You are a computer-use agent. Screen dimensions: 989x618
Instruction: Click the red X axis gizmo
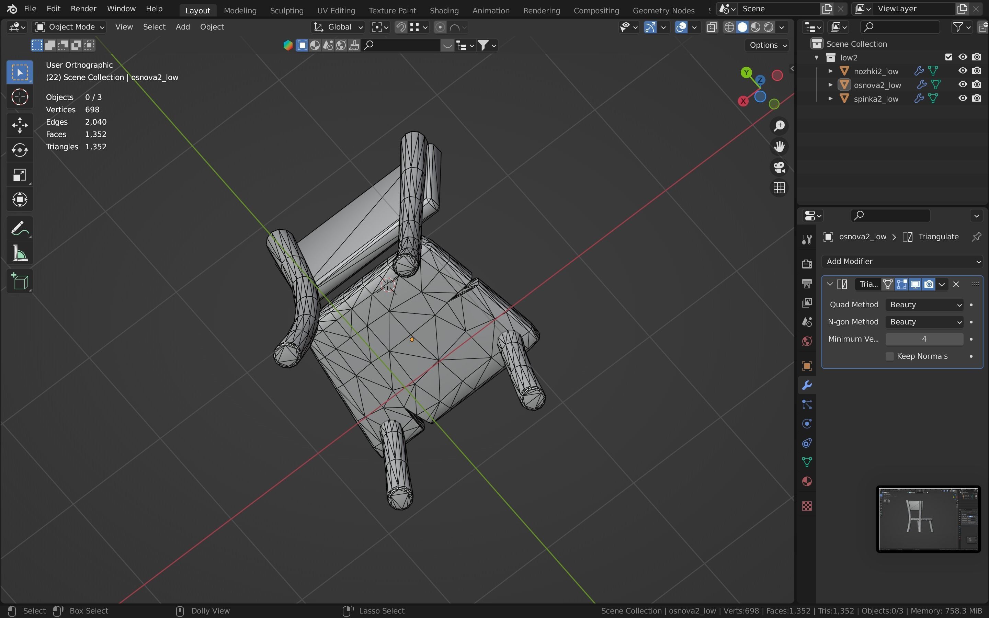coord(743,101)
